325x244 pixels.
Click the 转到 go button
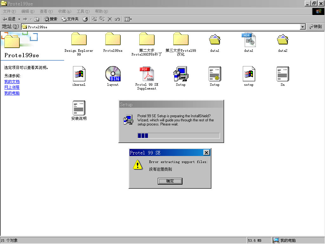(x=315, y=27)
